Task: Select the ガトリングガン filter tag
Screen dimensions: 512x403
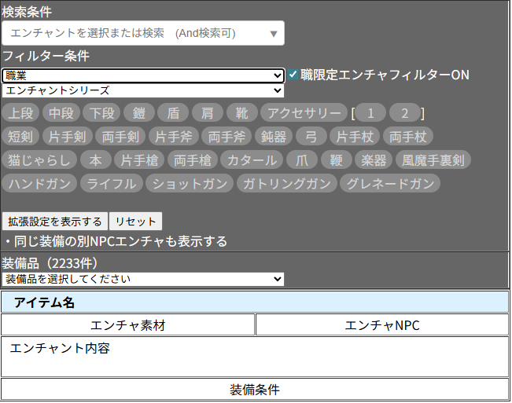Action: point(286,184)
